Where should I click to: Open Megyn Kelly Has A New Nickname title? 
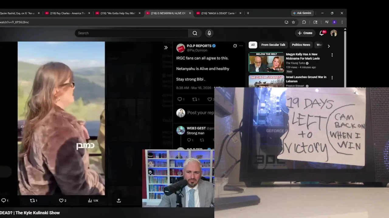click(x=303, y=56)
